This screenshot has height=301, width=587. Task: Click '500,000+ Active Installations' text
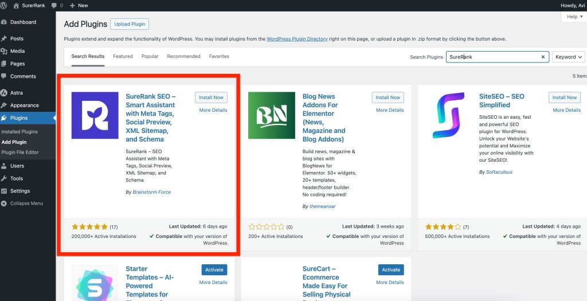(457, 237)
